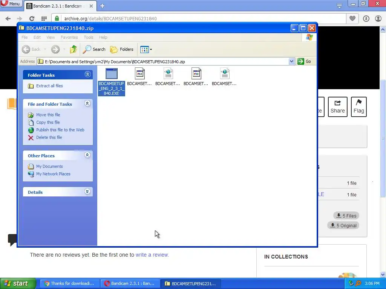Open the Edit menu
This screenshot has width=386, height=289.
(x=37, y=37)
